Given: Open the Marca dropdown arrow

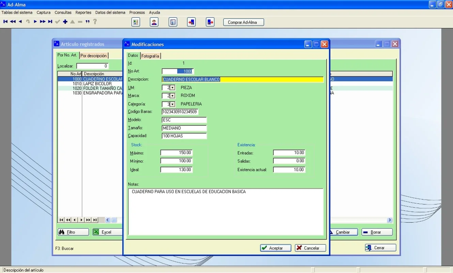Looking at the screenshot, I should coord(172,96).
